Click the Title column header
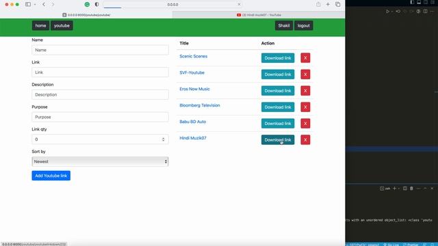 pyautogui.click(x=184, y=43)
